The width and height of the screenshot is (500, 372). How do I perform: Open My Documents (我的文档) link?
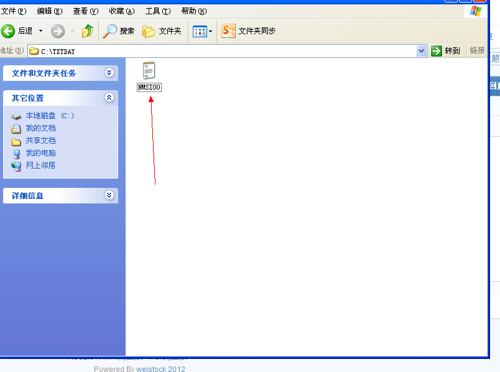[x=40, y=128]
